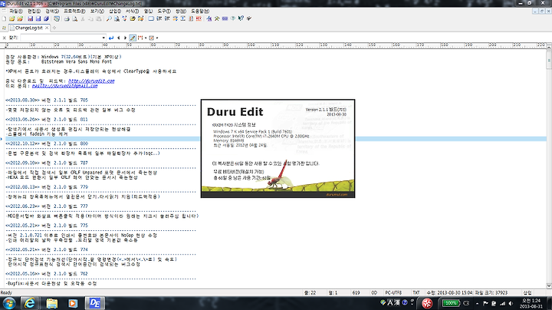Click the vertical scrollbar down arrow

click(549, 285)
